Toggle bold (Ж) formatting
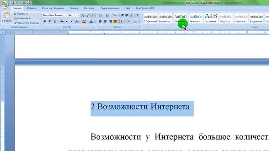The image size is (269, 151). pyautogui.click(x=45, y=21)
